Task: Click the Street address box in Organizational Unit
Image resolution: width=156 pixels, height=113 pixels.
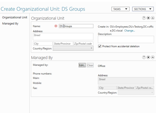Action: tap(63, 37)
